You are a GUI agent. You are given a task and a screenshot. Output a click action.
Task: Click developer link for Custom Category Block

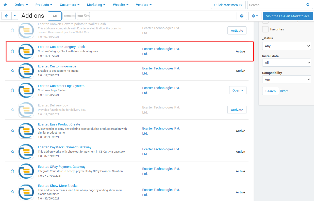(x=161, y=51)
